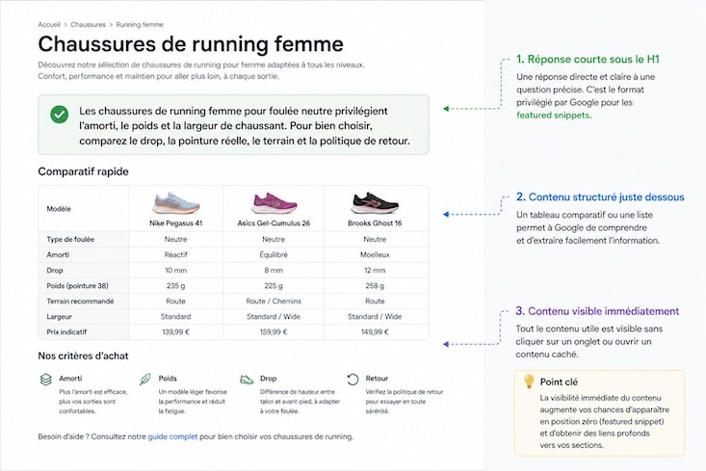The image size is (706, 471).
Task: Click the 'Route / Chemins' terrain cell
Action: click(x=274, y=301)
